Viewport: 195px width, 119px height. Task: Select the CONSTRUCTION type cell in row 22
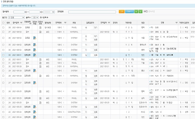tap(74, 112)
